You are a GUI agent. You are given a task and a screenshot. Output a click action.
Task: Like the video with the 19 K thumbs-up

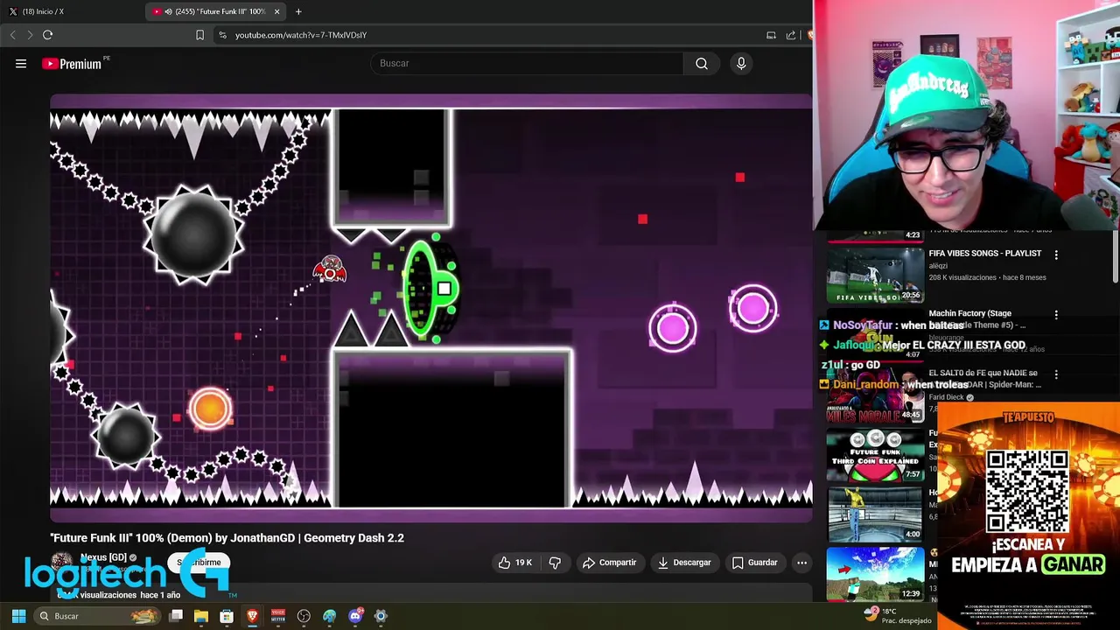[x=514, y=563]
